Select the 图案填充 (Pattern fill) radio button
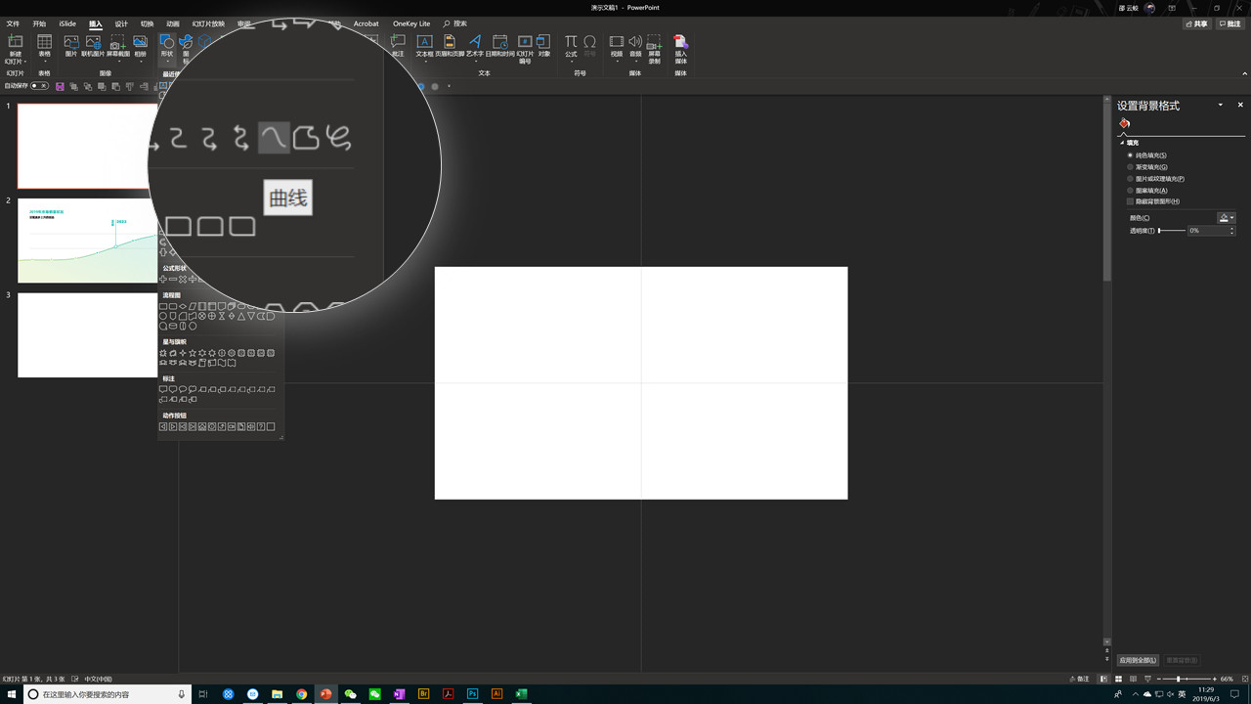 coord(1131,191)
